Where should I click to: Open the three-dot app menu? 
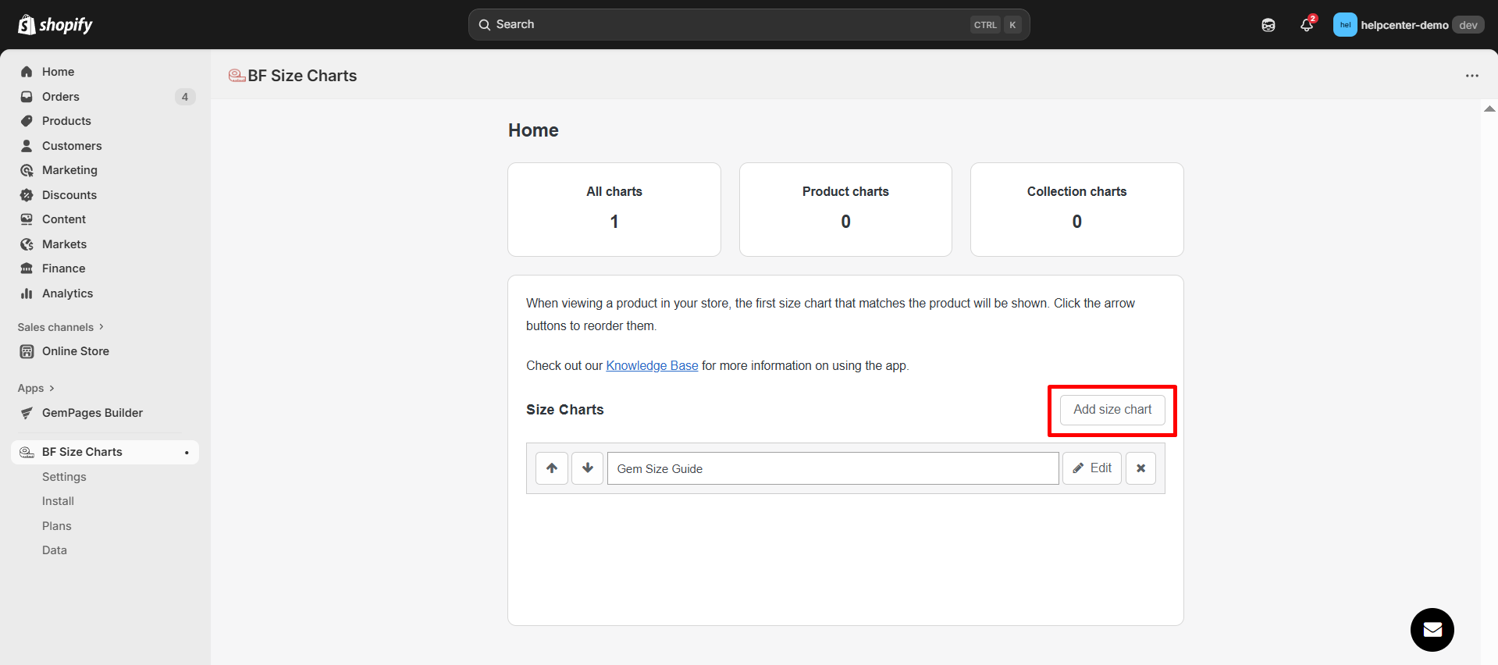(1471, 76)
